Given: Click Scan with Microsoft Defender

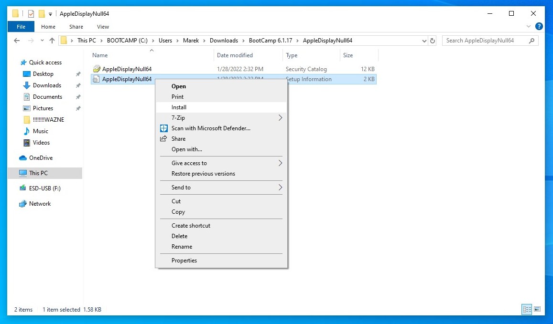Looking at the screenshot, I should (x=221, y=128).
